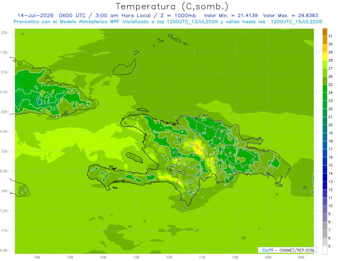338x261 pixels.
Task: Click the orange 31 degree legend swatch
Action: pyautogui.click(x=325, y=32)
